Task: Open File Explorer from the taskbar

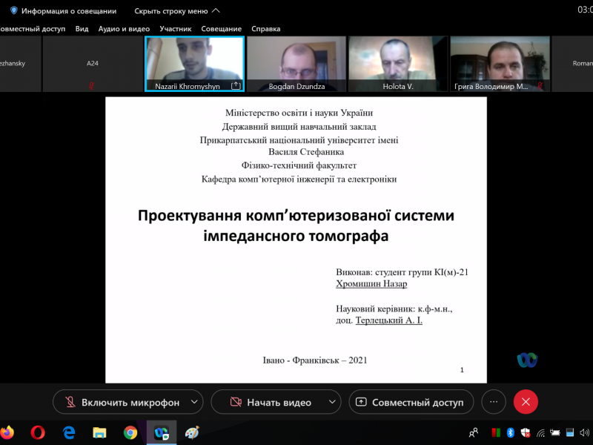Action: (x=99, y=432)
